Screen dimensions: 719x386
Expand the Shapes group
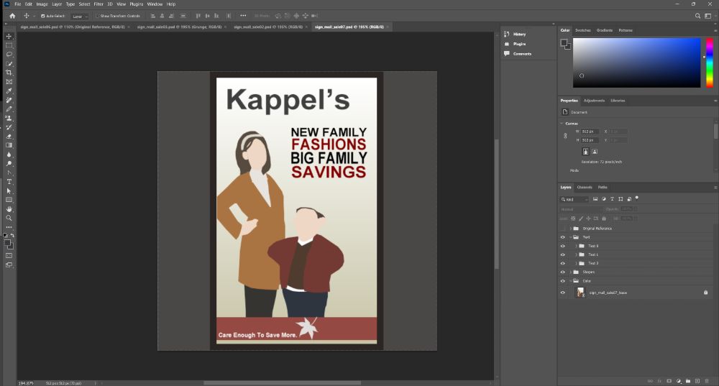click(571, 272)
